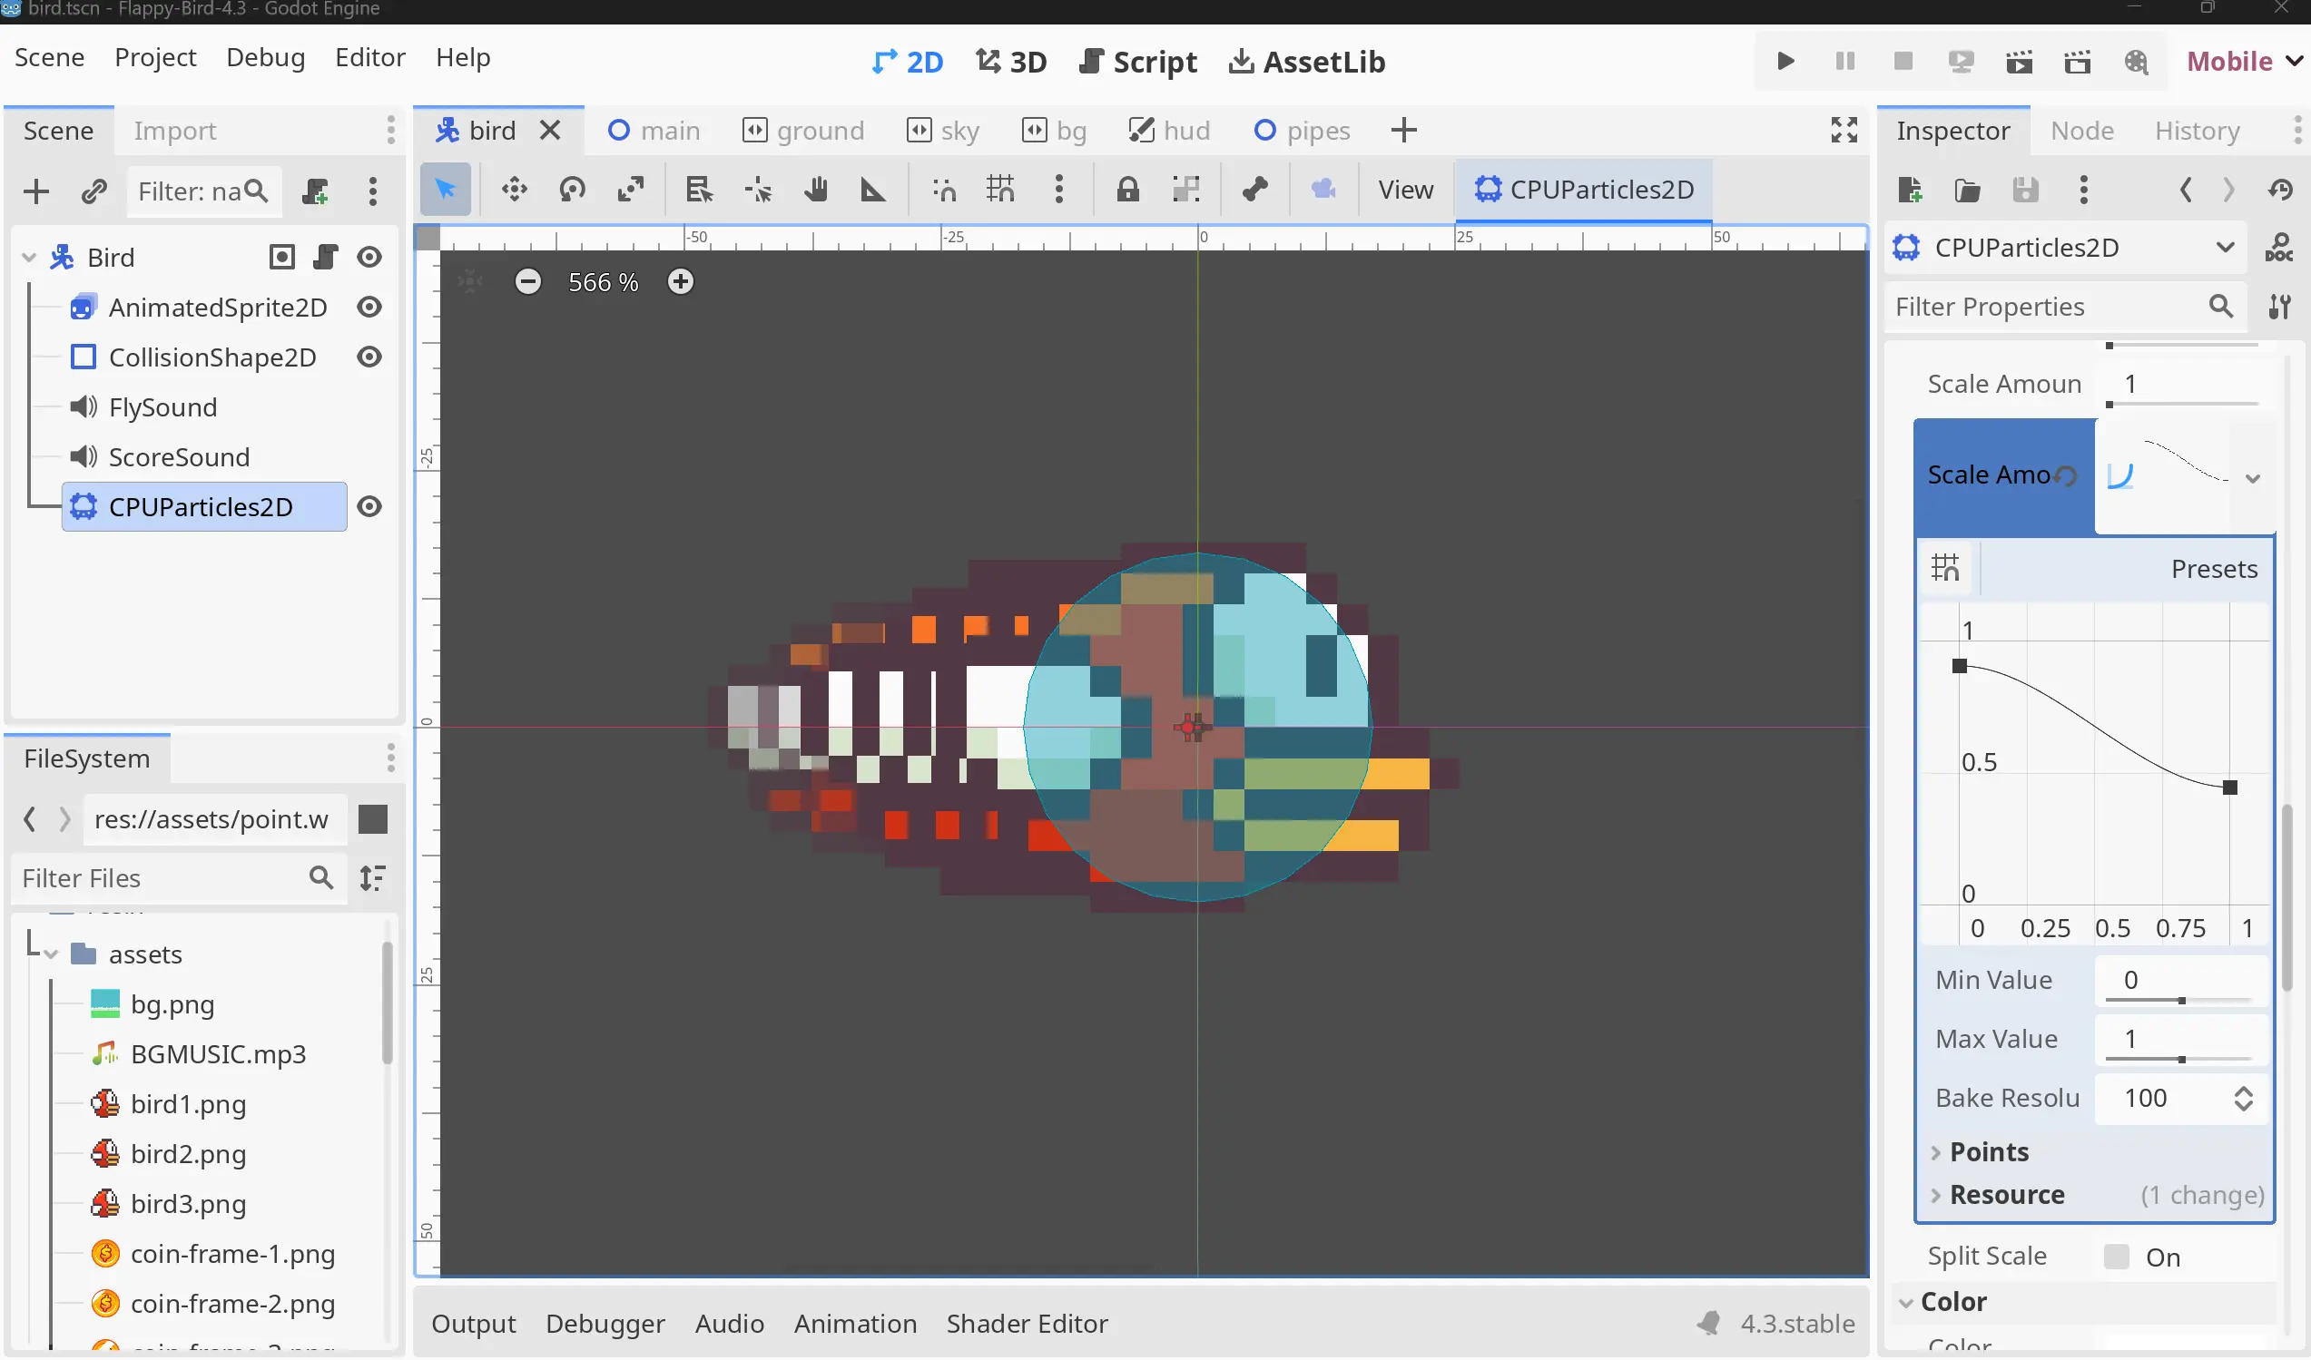The height and width of the screenshot is (1360, 2311).
Task: Switch to the Import tab
Action: point(174,130)
